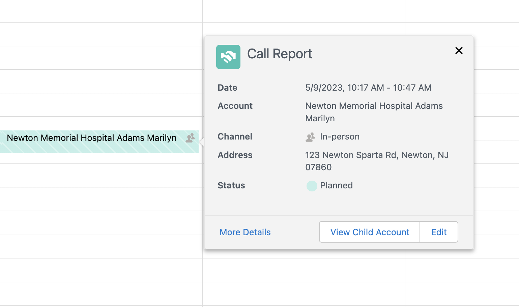
Task: Click the Call Report handshake icon
Action: pyautogui.click(x=228, y=57)
